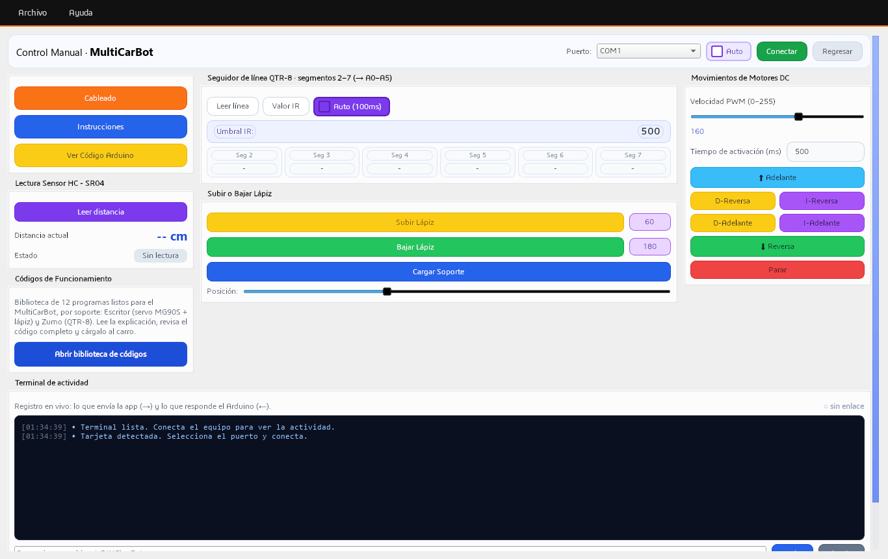Click the Seg 2 sensor cell
888x559 pixels.
tap(244, 162)
